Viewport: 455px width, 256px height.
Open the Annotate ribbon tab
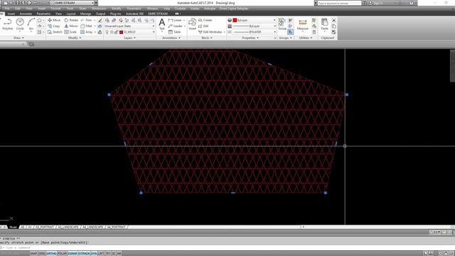(x=26, y=14)
